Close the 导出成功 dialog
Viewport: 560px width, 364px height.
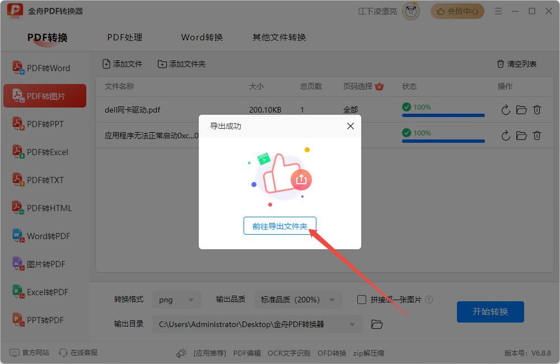pyautogui.click(x=351, y=126)
